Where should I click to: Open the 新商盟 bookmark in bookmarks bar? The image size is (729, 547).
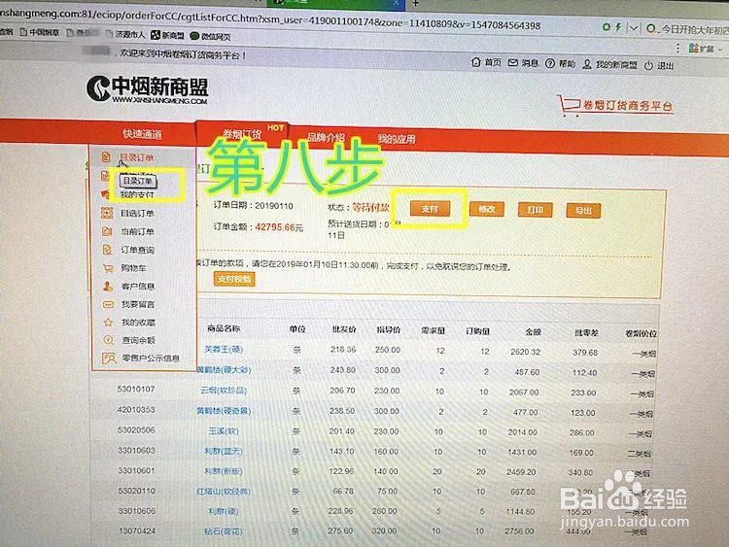tap(168, 35)
